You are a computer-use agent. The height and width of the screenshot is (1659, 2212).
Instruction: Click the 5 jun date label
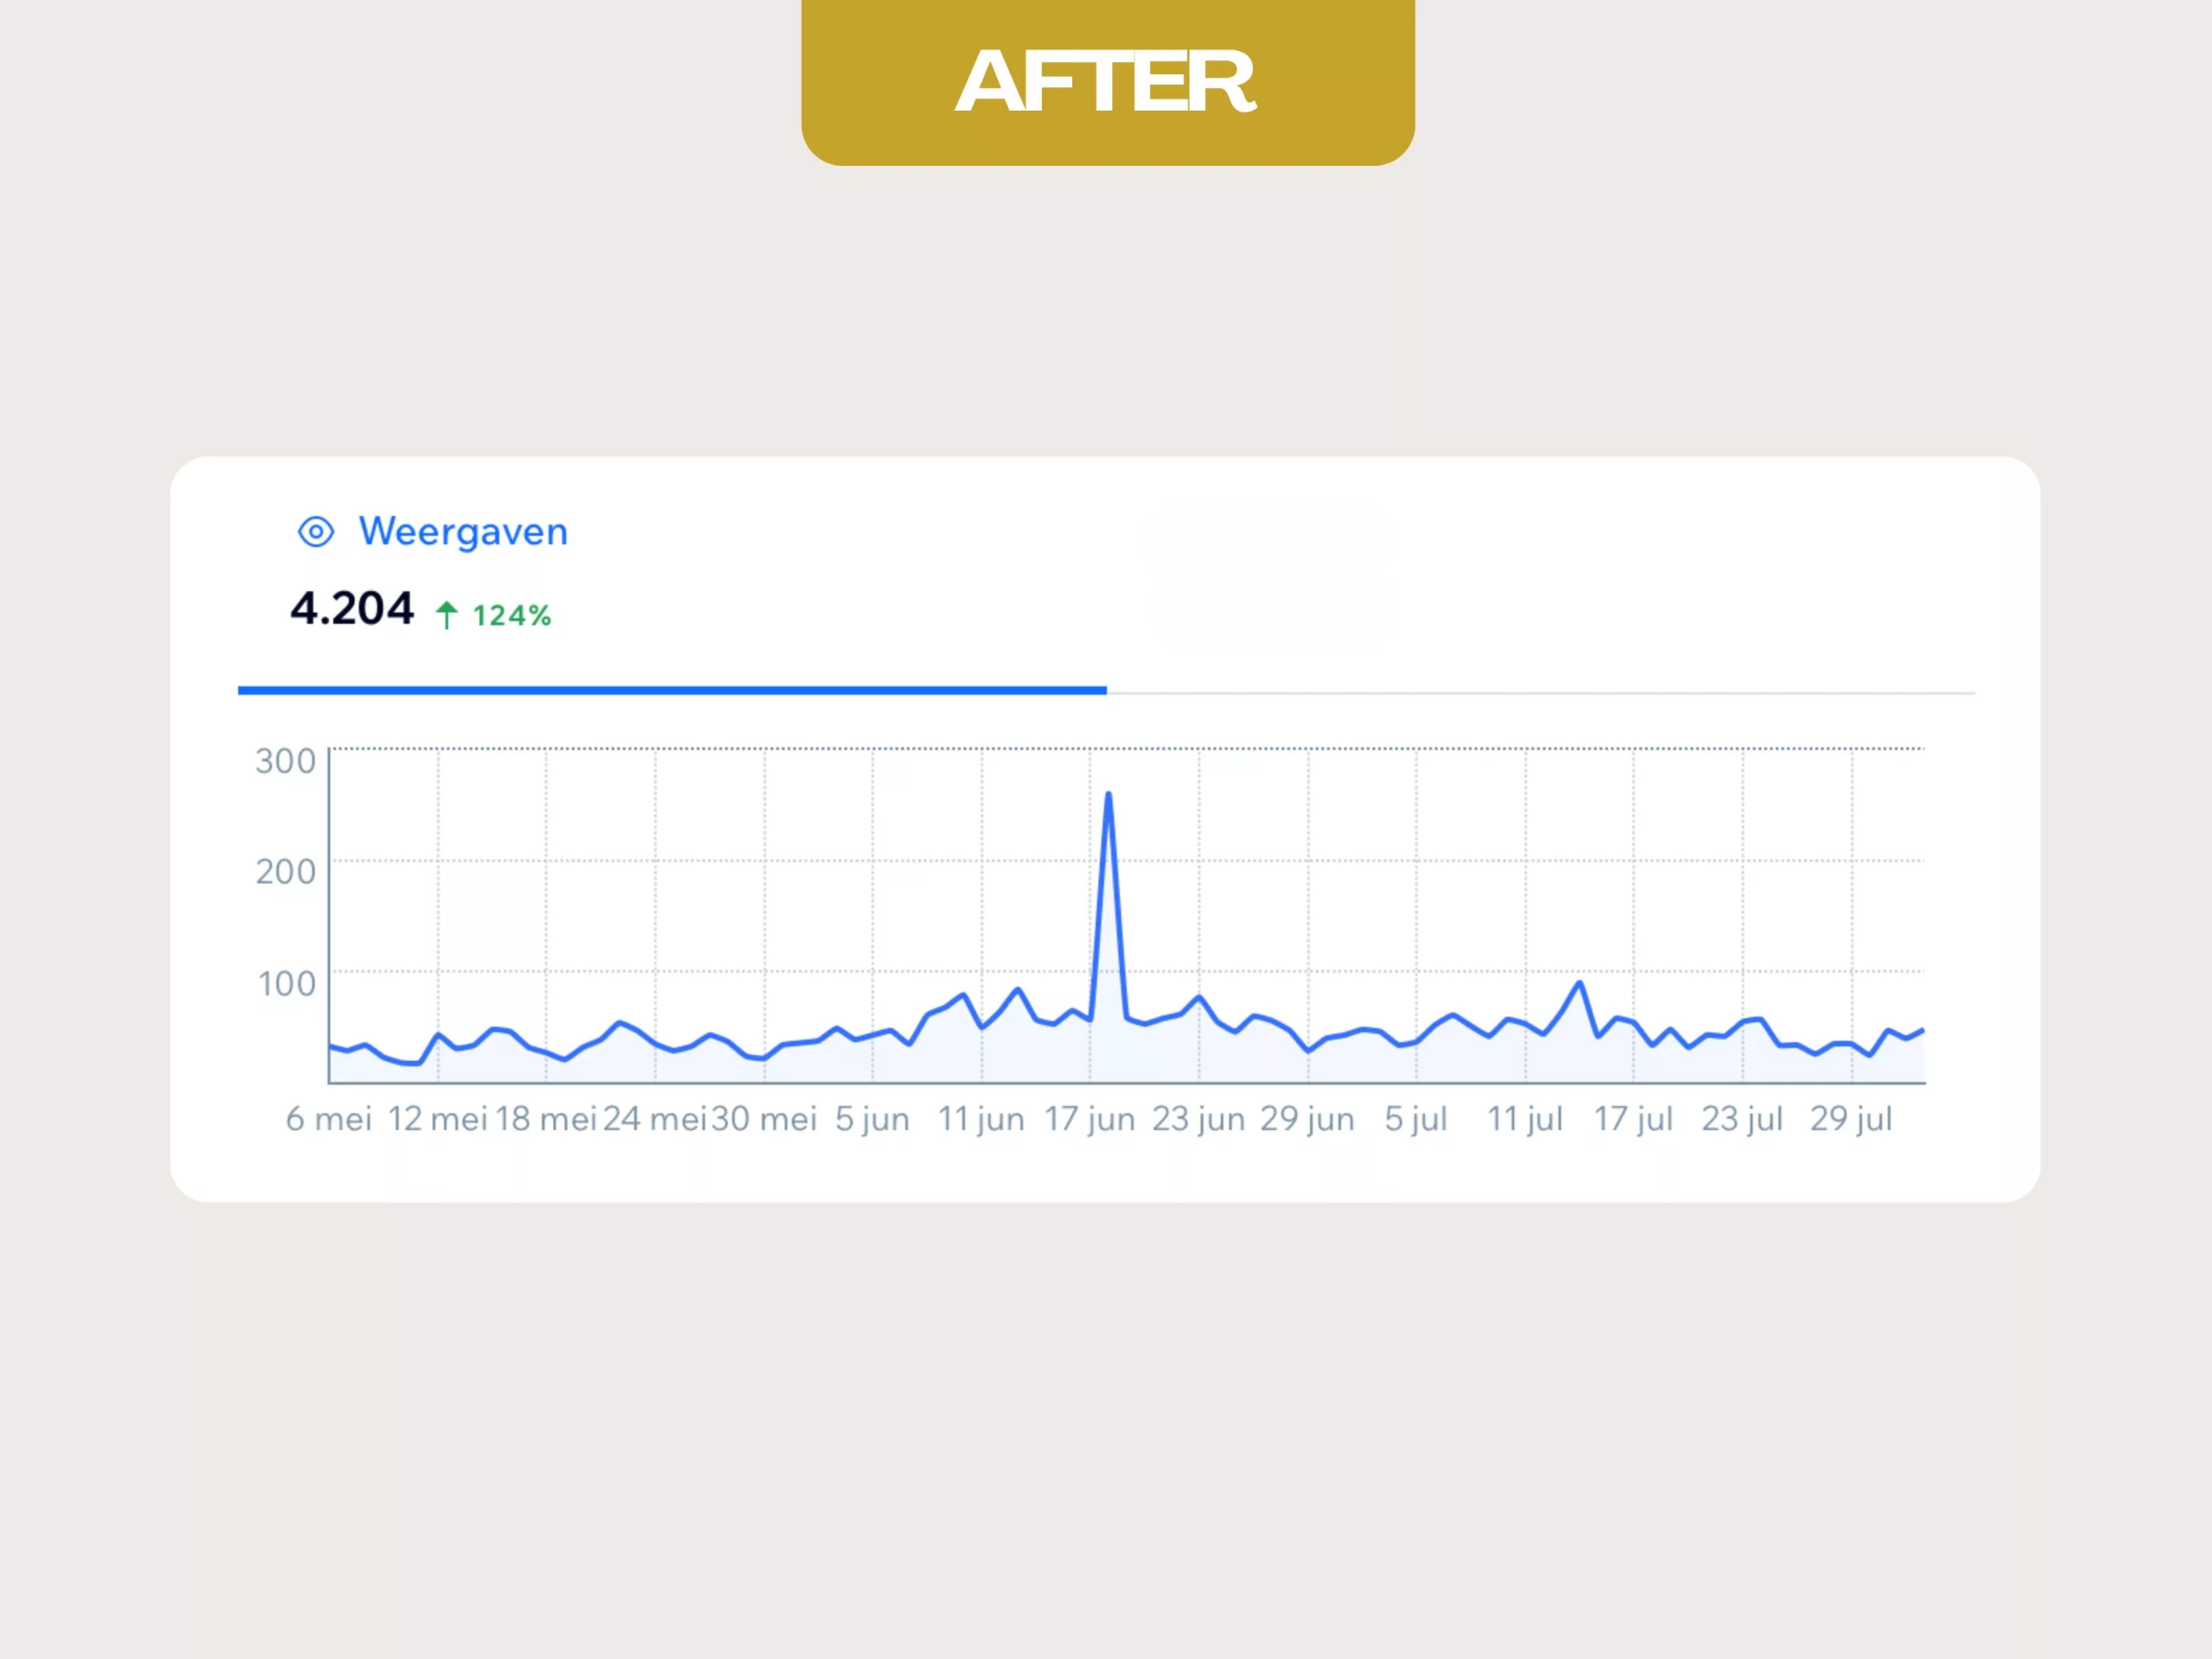coord(872,1119)
